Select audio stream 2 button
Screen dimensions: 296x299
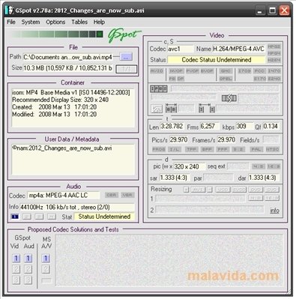click(27, 217)
